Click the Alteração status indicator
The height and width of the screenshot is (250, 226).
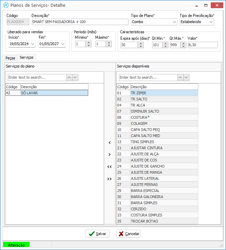pyautogui.click(x=16, y=245)
